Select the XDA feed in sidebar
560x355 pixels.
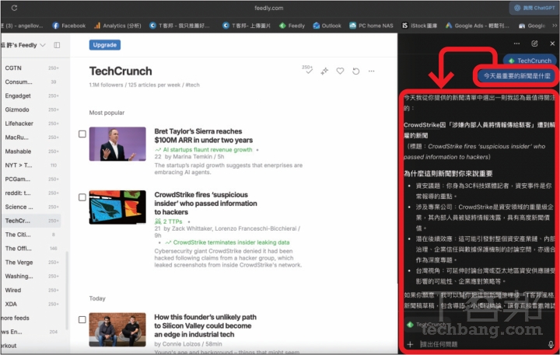pos(31,304)
